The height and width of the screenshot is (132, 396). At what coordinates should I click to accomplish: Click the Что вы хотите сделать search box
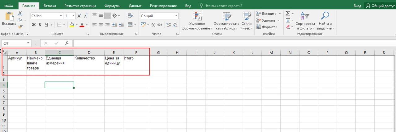point(221,6)
